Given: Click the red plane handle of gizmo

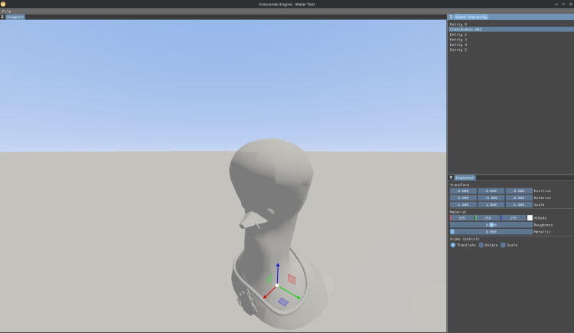Looking at the screenshot, I should [x=292, y=279].
